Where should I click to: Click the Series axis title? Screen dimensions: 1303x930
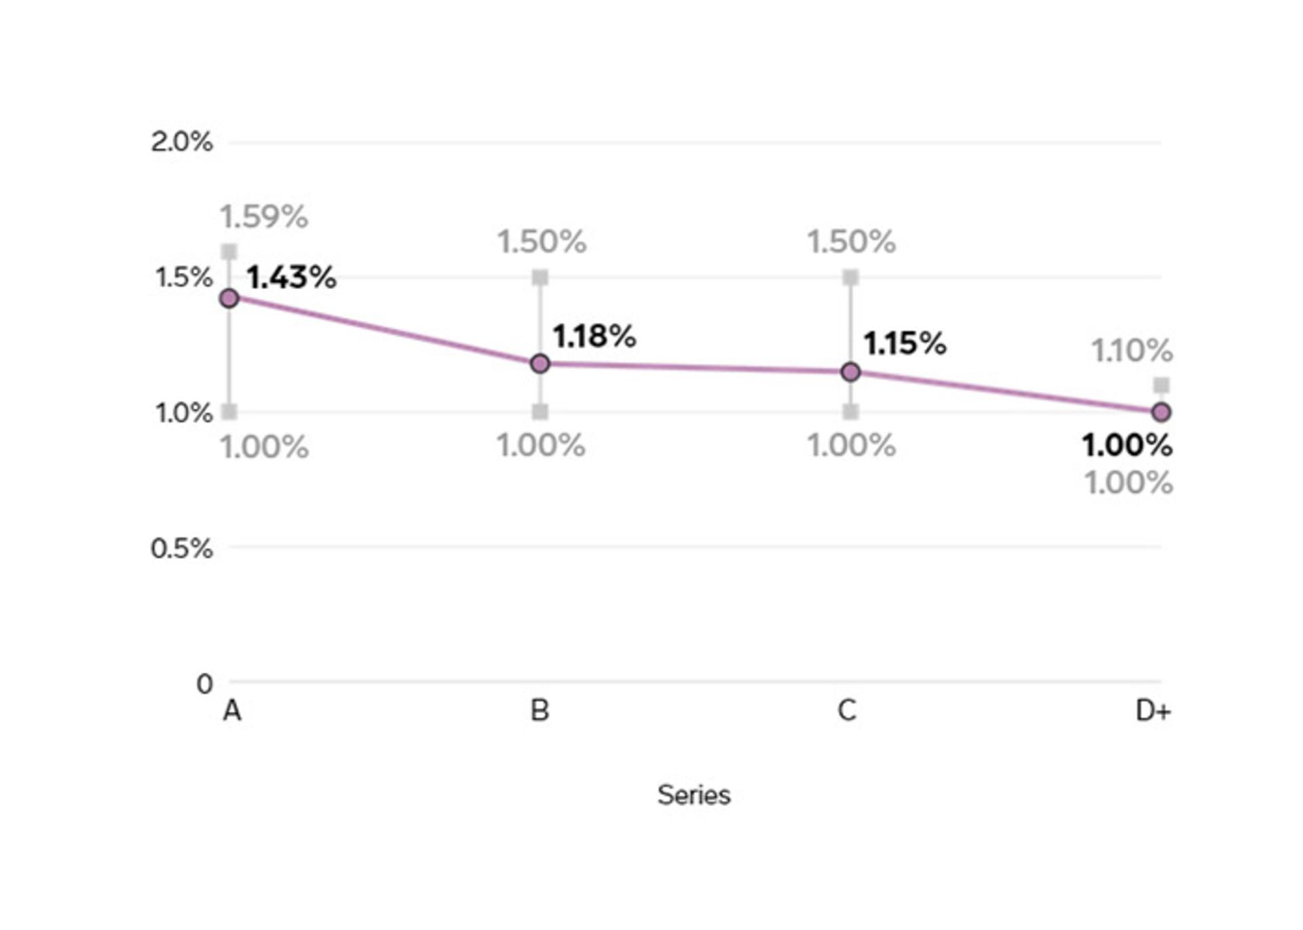[x=694, y=795]
